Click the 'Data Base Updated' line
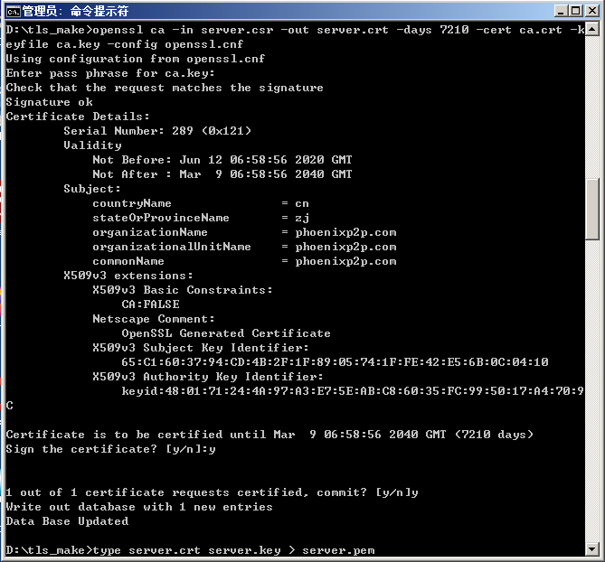 pyautogui.click(x=67, y=521)
